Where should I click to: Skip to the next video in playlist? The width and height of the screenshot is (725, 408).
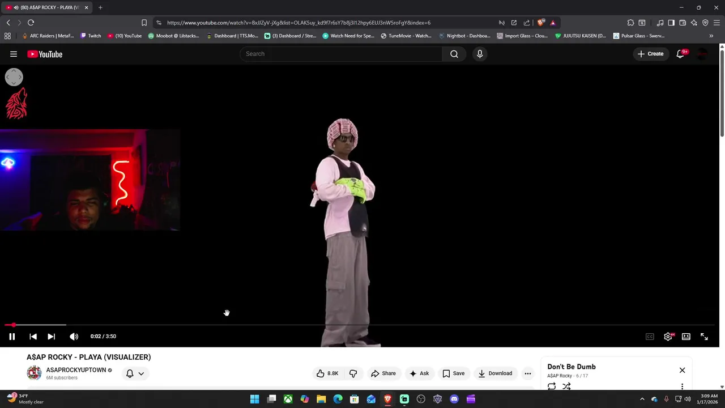(x=51, y=337)
